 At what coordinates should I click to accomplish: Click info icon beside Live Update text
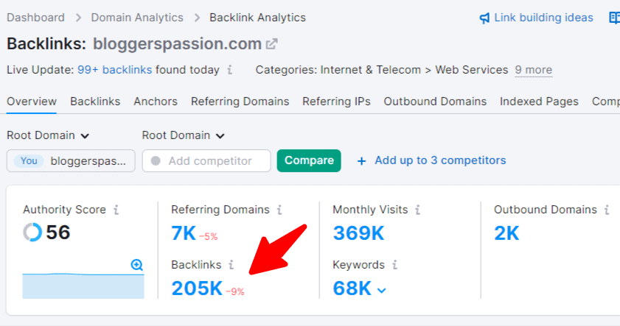(229, 70)
